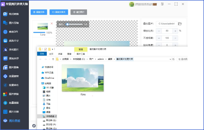
Task: Click the Explorer back arrow
Action: (x=40, y=59)
